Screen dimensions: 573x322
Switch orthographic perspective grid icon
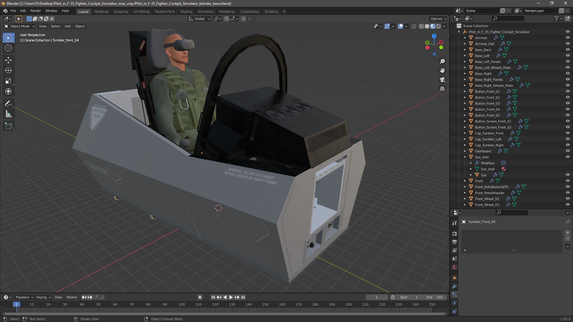(x=442, y=89)
